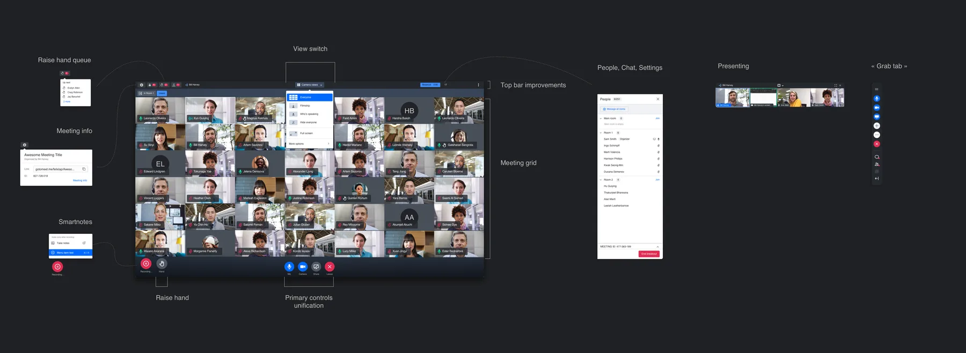The height and width of the screenshot is (353, 966).
Task: Select Everyone view option
Action: point(310,97)
